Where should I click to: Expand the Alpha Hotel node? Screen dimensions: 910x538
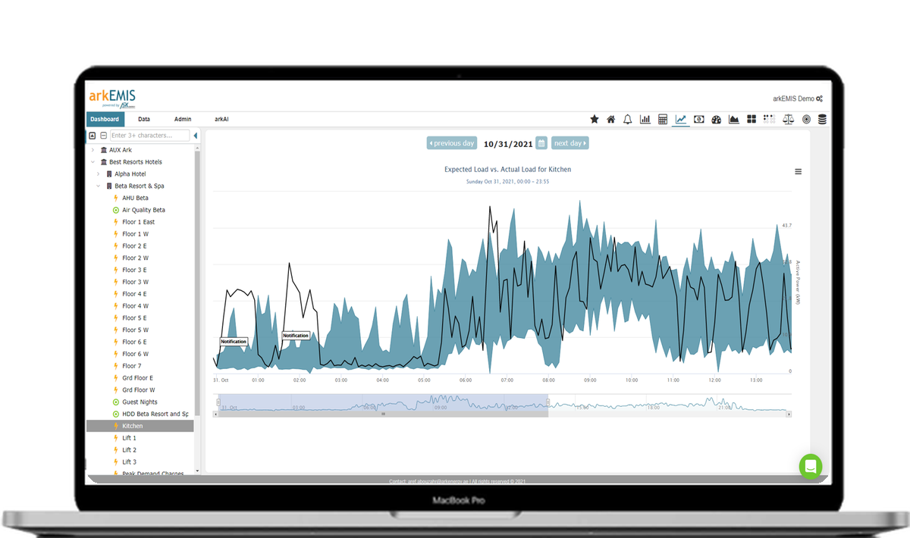click(x=99, y=174)
